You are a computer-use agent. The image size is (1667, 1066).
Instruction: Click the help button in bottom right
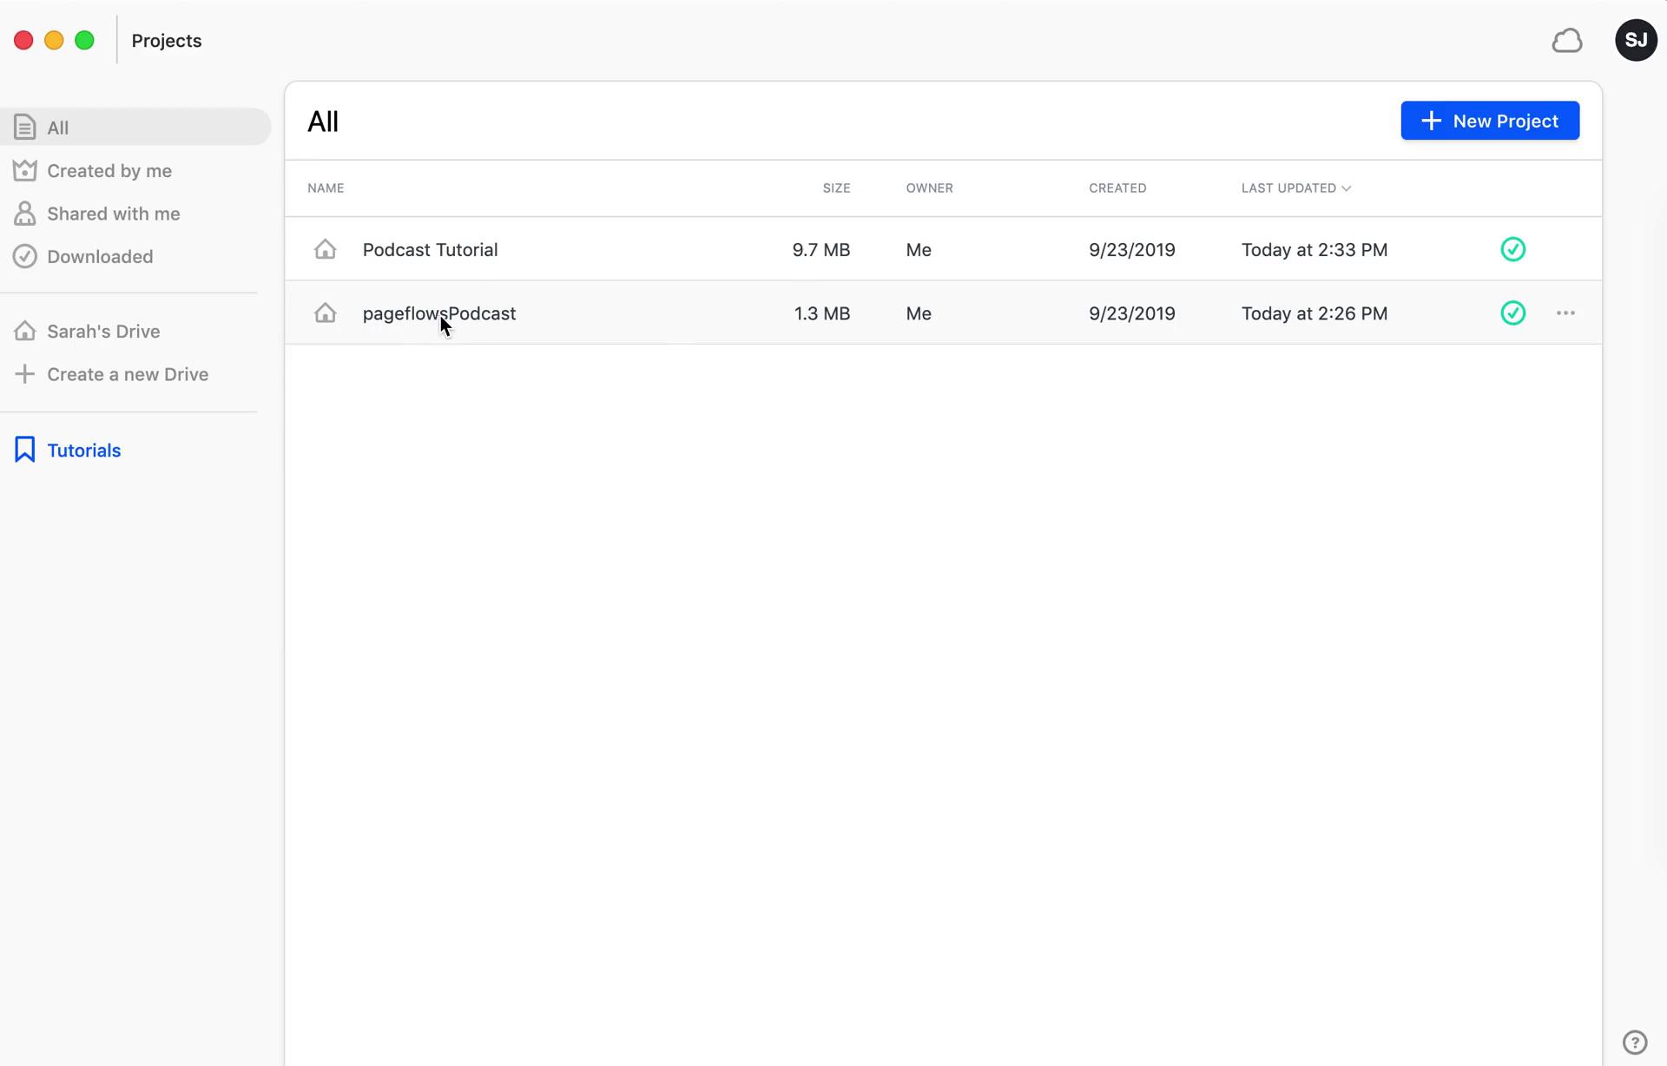coord(1636,1042)
